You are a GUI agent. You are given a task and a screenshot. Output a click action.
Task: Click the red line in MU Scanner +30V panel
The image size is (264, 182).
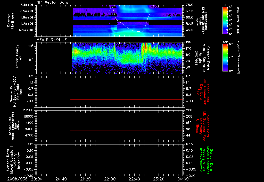[x=126, y=99]
